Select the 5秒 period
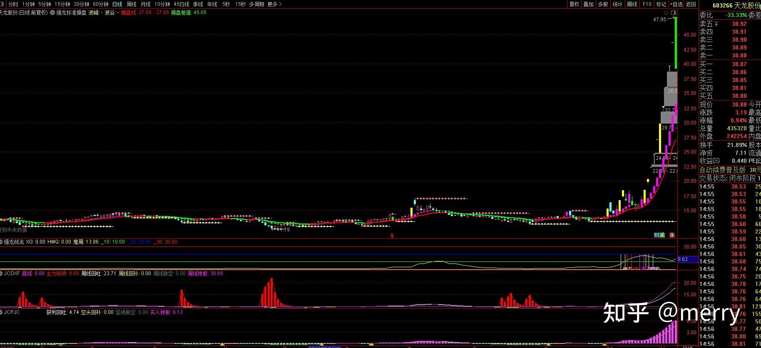Image resolution: width=761 pixels, height=348 pixels. tap(226, 4)
